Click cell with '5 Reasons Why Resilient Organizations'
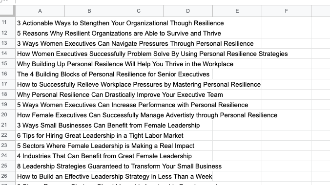This screenshot has width=330, height=185. click(x=40, y=33)
